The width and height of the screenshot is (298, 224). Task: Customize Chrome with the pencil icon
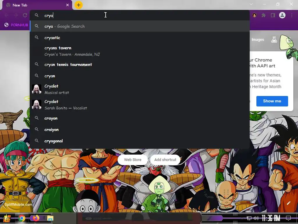coord(288,203)
